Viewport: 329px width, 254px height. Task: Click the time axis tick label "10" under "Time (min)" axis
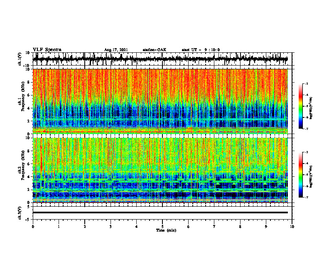pyautogui.click(x=292, y=227)
